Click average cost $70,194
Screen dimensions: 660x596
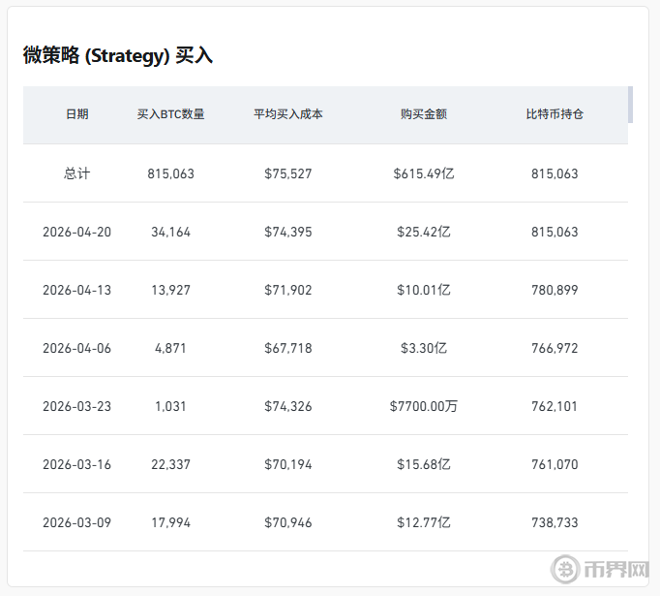click(288, 464)
